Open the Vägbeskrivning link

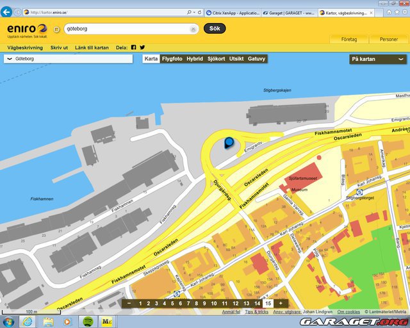(25, 47)
